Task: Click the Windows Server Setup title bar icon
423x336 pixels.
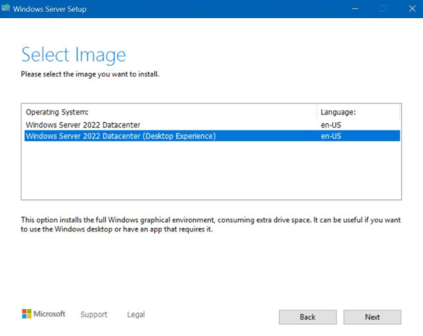Action: coord(6,9)
